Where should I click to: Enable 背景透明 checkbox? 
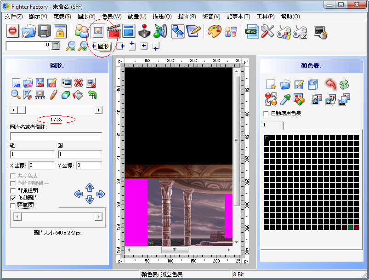tap(13, 190)
